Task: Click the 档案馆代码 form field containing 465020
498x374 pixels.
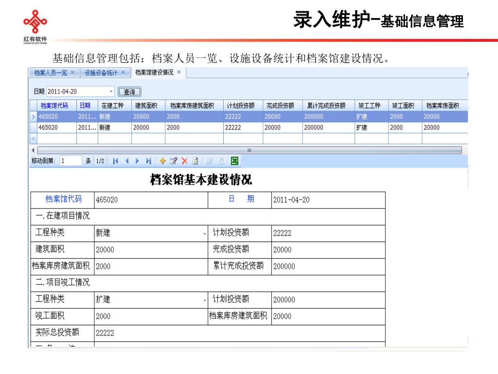Action: tap(151, 200)
